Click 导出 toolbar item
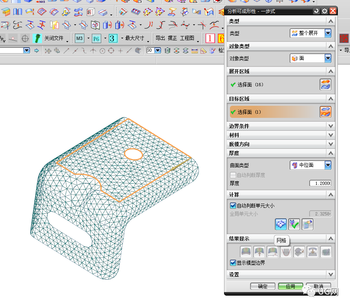 coord(160,38)
